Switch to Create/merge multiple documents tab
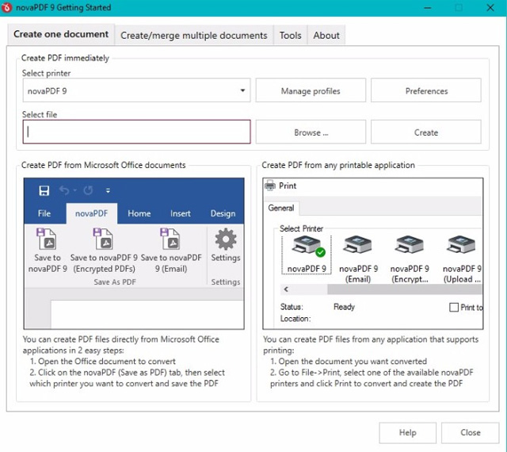507x452 pixels. pyautogui.click(x=194, y=35)
